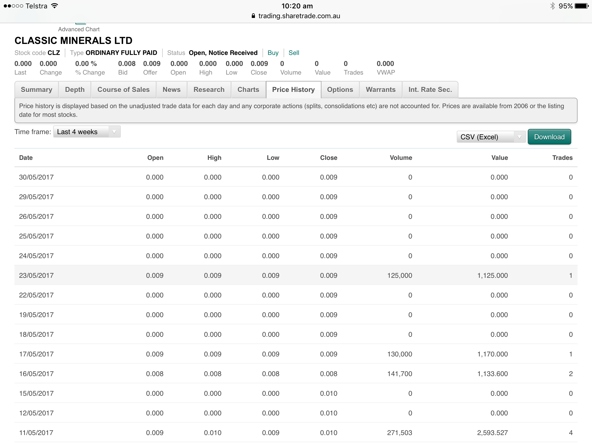592x444 pixels.
Task: Click value 1,125.000 in table
Action: tap(493, 275)
